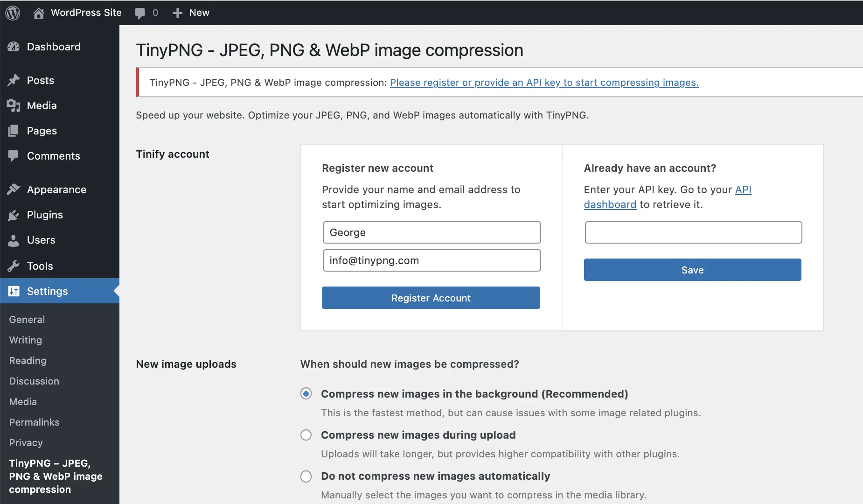863x504 pixels.
Task: Click the Posts pushpin icon
Action: [14, 80]
